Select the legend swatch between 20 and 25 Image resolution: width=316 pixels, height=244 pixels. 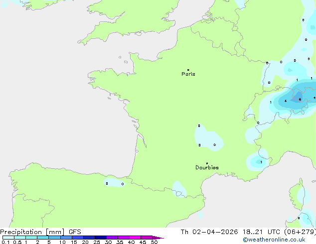(89, 238)
